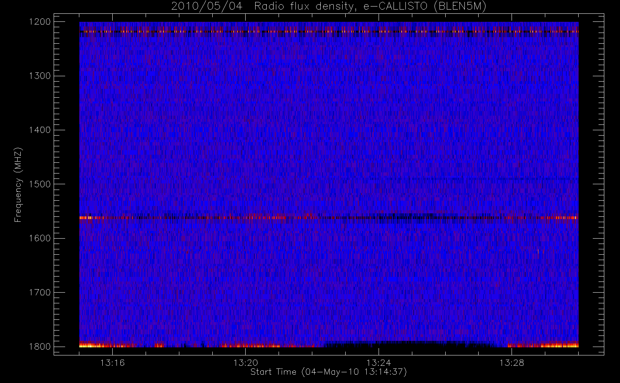
Task: Click the spectrogram plot area
Action: point(329,185)
